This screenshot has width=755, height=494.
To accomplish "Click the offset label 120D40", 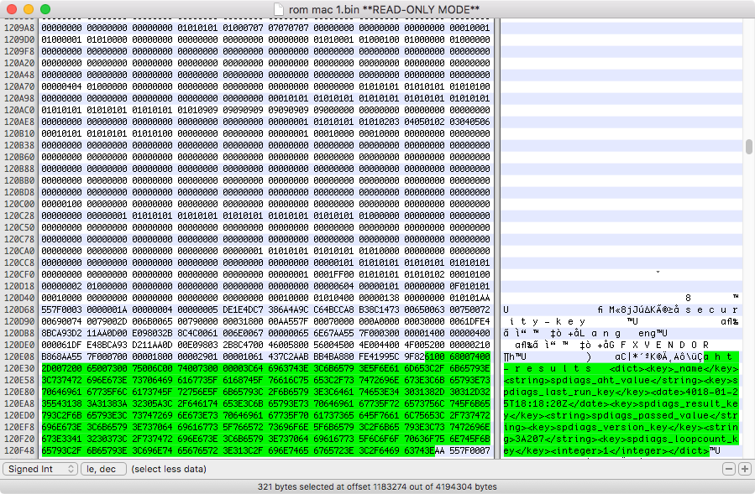I will [x=19, y=298].
